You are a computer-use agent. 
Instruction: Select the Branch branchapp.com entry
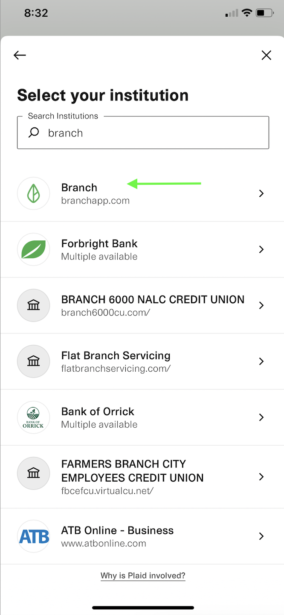(x=128, y=193)
